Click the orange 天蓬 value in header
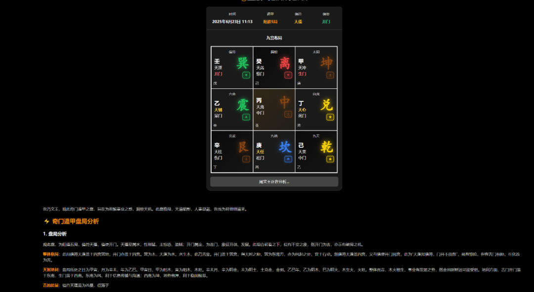 pyautogui.click(x=298, y=22)
